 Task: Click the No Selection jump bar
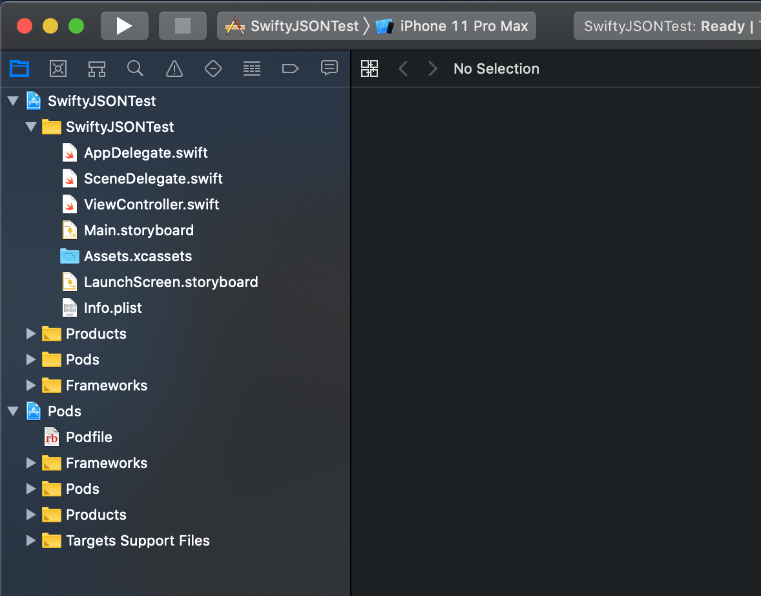(x=496, y=69)
